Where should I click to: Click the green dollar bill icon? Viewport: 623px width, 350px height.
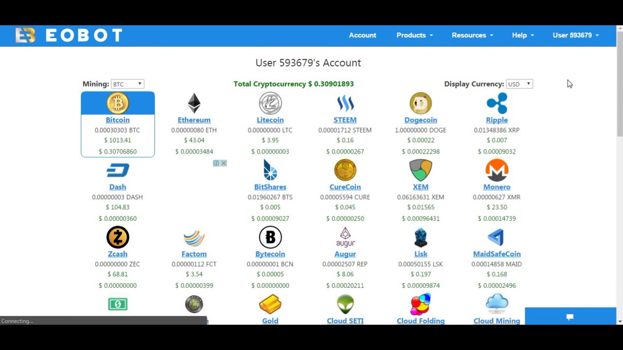[118, 304]
